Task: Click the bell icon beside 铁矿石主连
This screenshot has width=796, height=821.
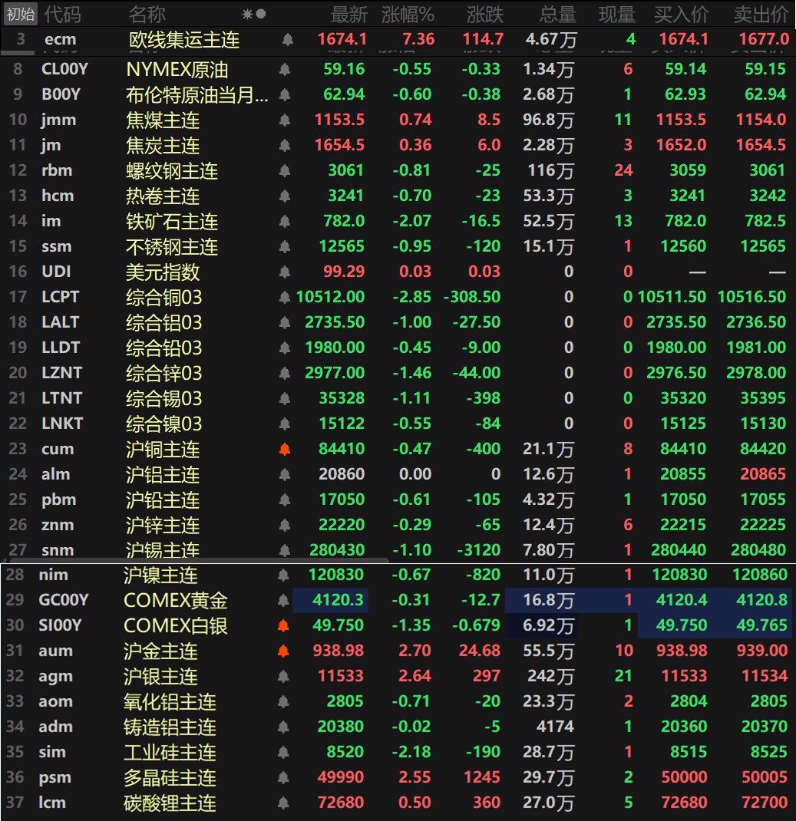Action: 285,221
